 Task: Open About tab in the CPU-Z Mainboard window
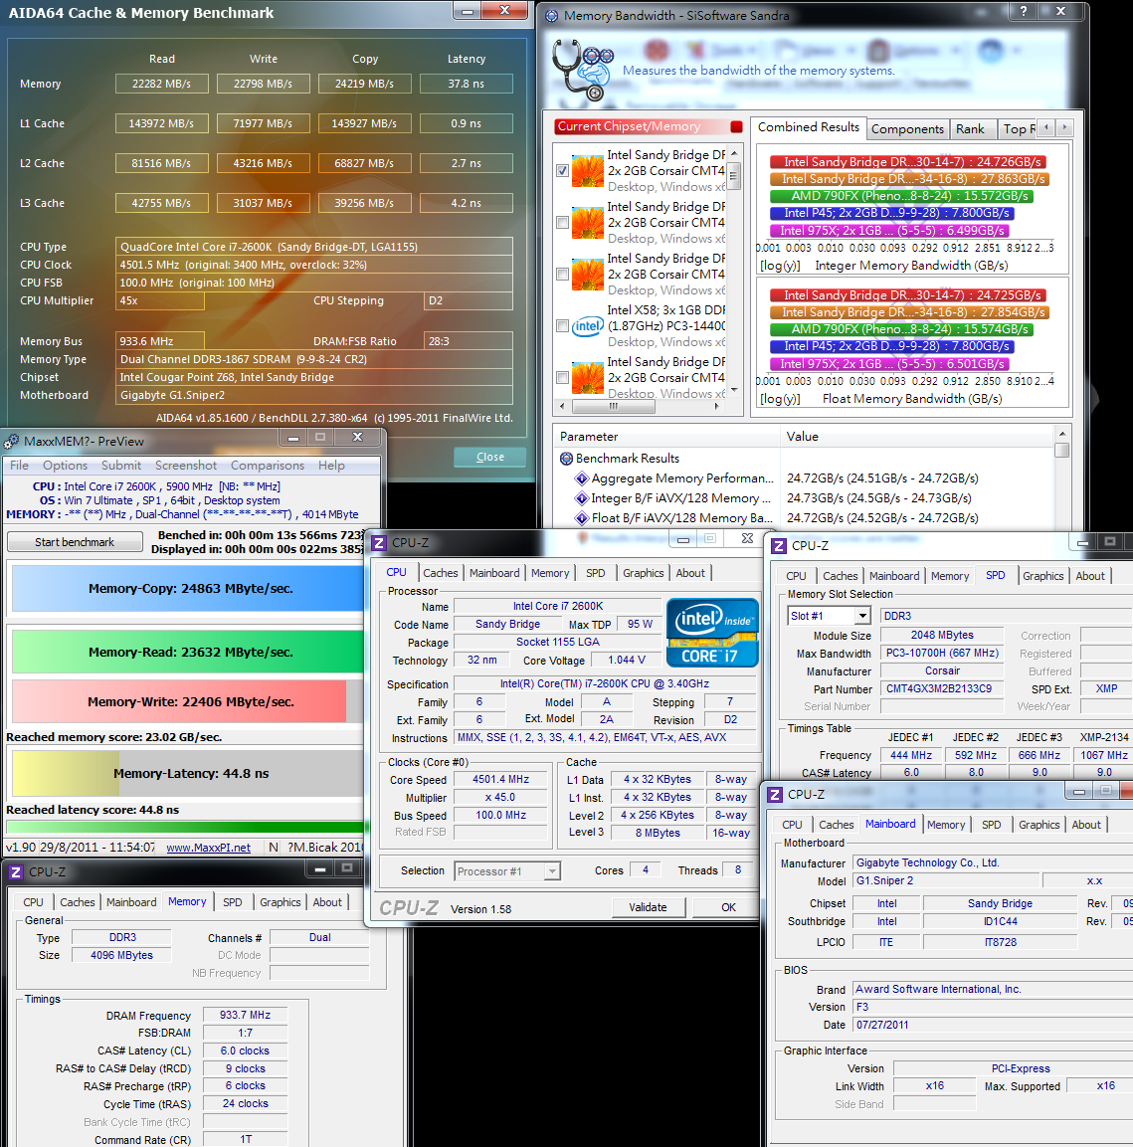[1086, 825]
